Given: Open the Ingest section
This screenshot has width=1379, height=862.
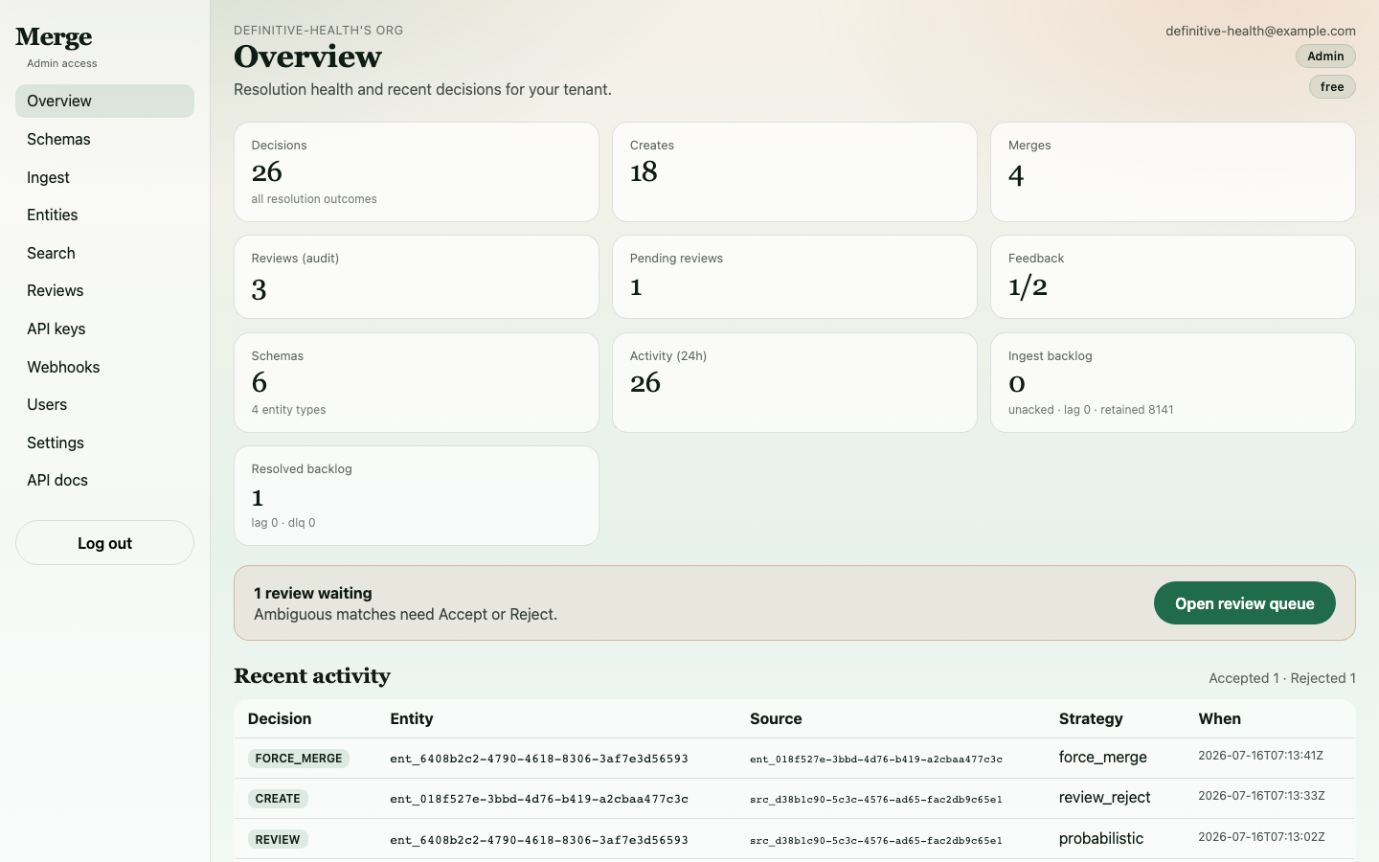Looking at the screenshot, I should (104, 177).
